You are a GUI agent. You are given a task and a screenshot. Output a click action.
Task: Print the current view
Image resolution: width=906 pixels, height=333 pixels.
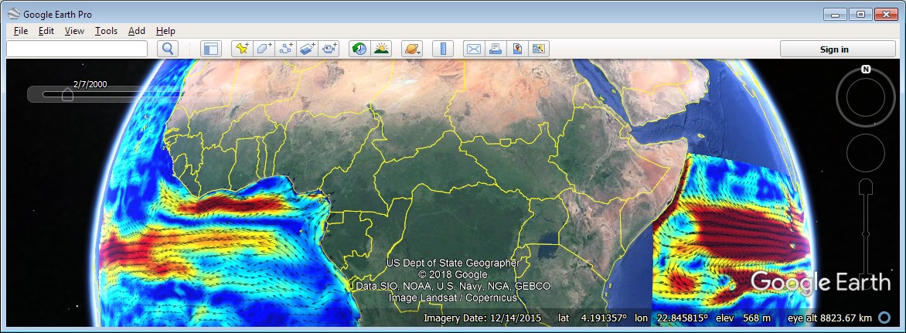[496, 49]
